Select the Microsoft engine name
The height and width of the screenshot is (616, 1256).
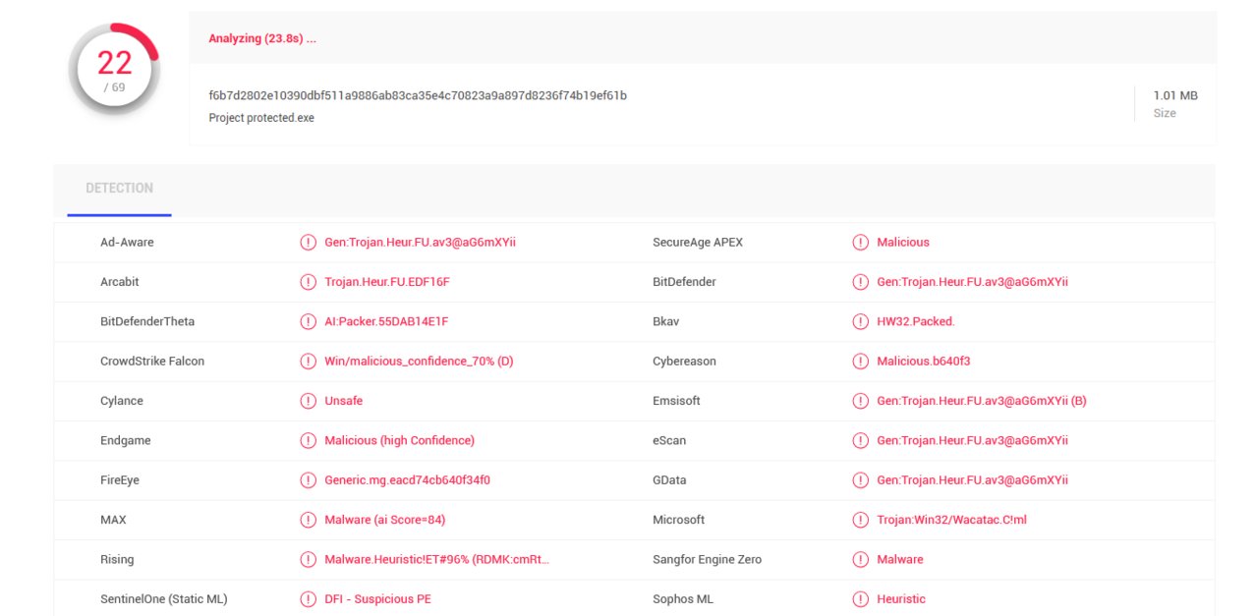(679, 520)
